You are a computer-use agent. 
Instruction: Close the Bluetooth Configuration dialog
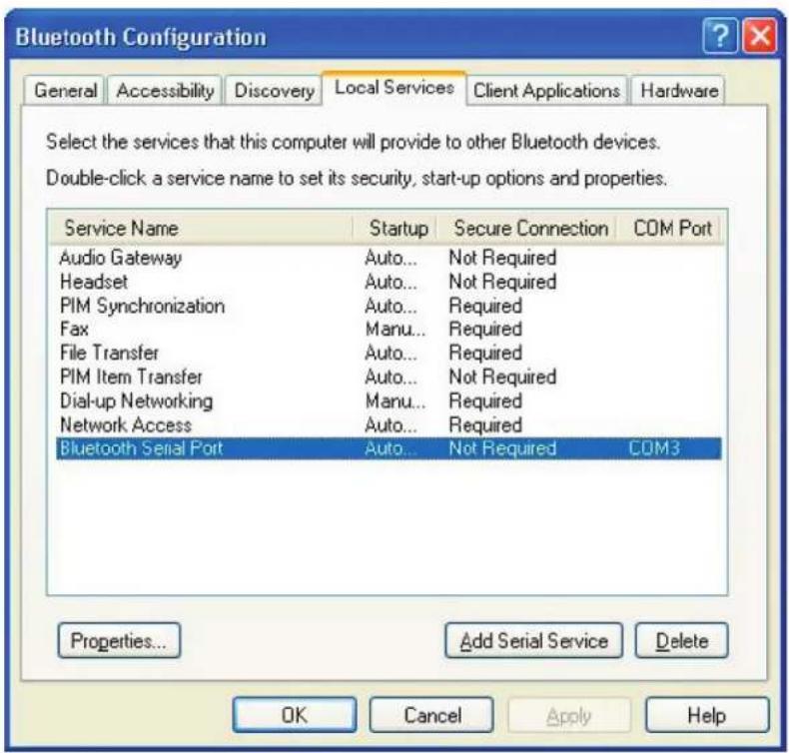click(760, 36)
